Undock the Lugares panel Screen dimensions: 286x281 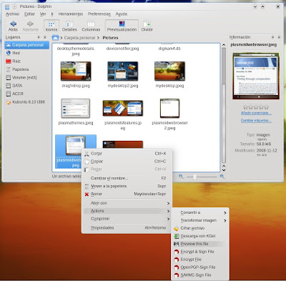click(39, 37)
